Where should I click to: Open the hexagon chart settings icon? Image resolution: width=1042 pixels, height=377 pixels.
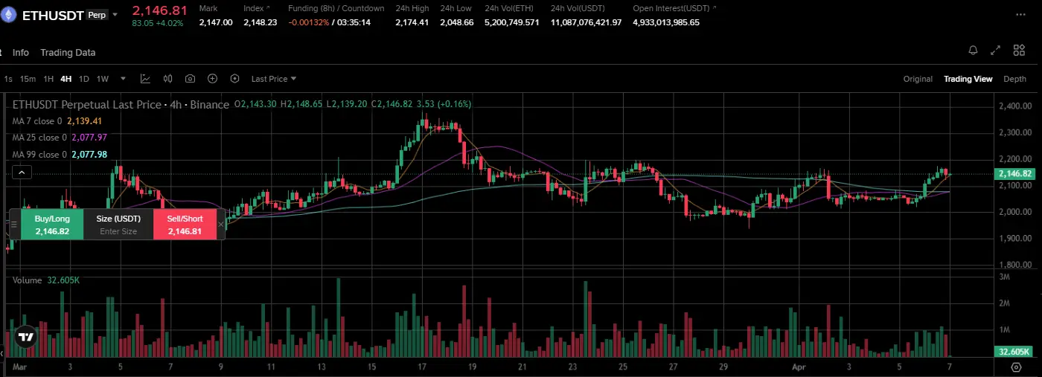click(235, 79)
